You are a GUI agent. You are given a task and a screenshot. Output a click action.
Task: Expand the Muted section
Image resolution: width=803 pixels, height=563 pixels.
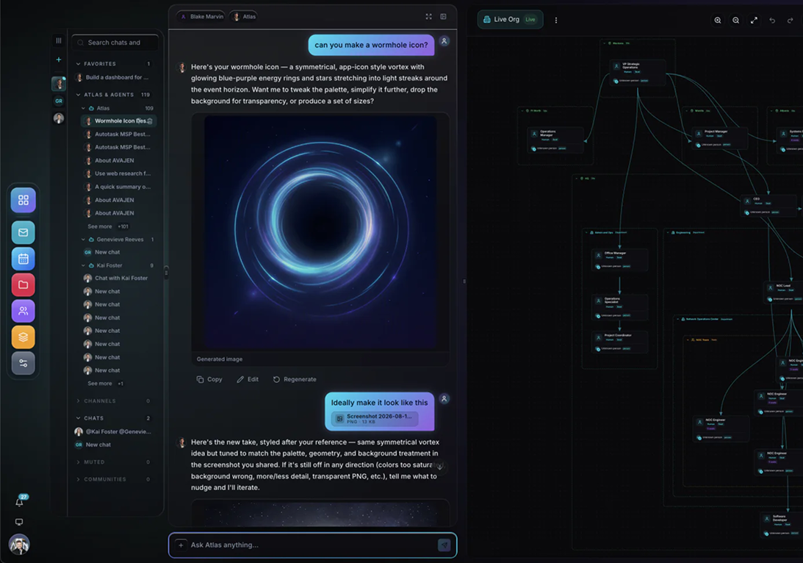(79, 462)
